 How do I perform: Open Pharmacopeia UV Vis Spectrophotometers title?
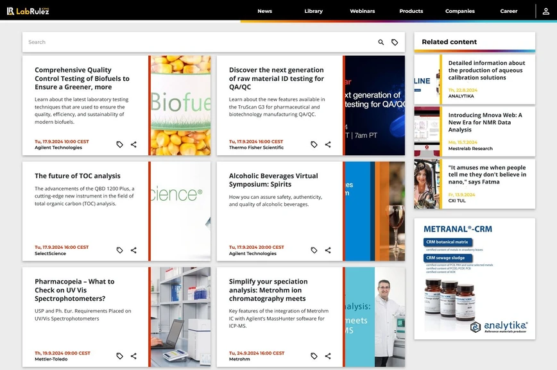click(74, 290)
